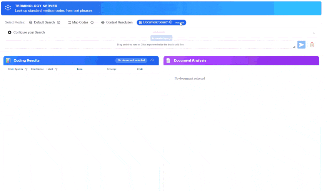Screen dimensions: 327x191
Task: Select the Context Resolution mode
Action: [117, 23]
